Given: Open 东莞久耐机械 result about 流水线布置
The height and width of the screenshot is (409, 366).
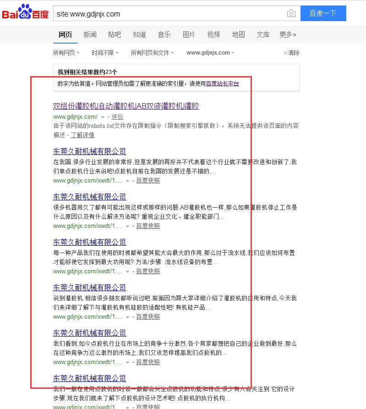Looking at the screenshot, I should (90, 242).
